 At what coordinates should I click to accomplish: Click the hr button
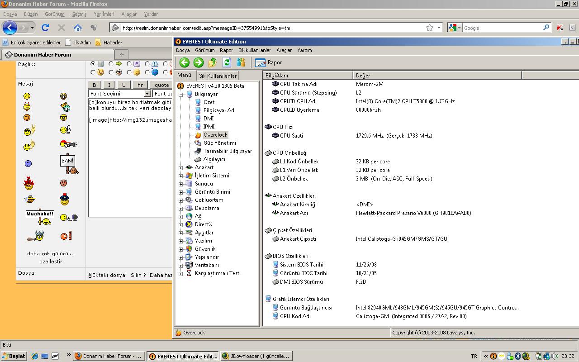(140, 85)
